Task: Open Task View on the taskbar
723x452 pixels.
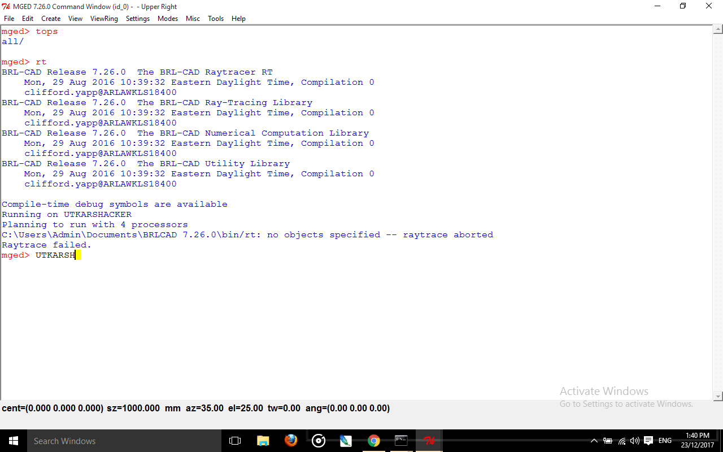Action: pyautogui.click(x=235, y=441)
